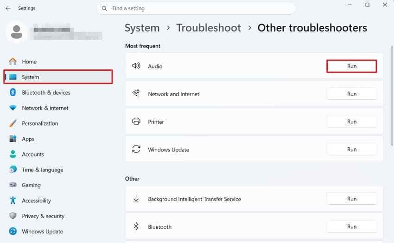Click the Gaming controller icon
This screenshot has width=394, height=243.
coord(13,185)
